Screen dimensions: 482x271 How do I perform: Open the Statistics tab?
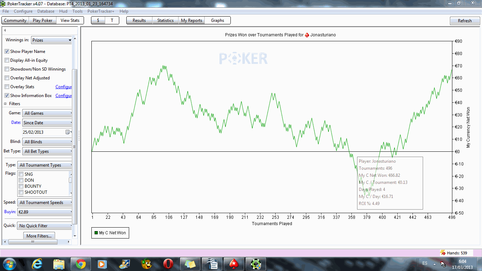165,20
